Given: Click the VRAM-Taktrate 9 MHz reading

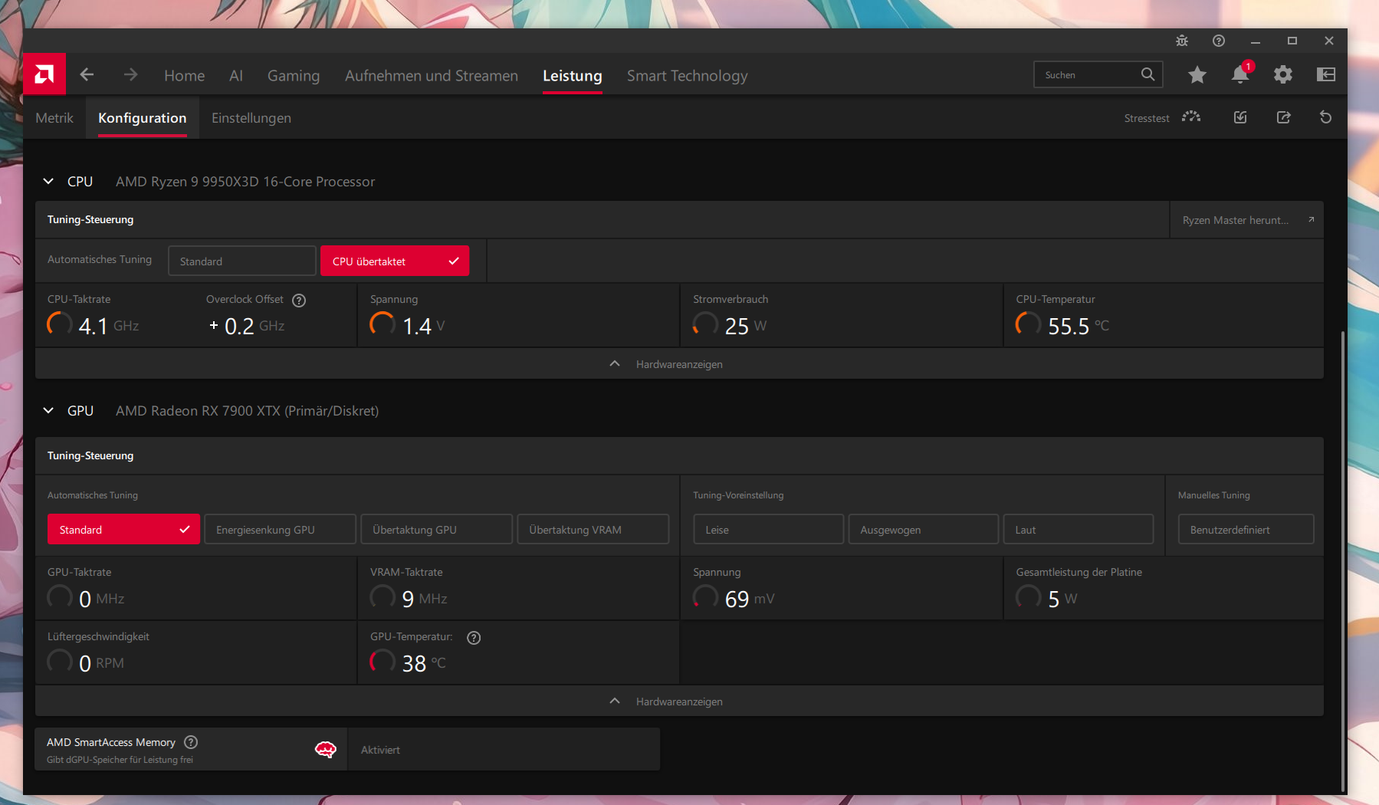Looking at the screenshot, I should click(409, 599).
